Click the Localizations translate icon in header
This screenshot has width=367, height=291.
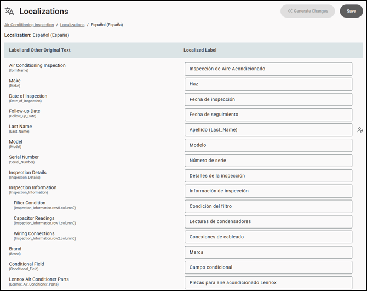(x=9, y=11)
